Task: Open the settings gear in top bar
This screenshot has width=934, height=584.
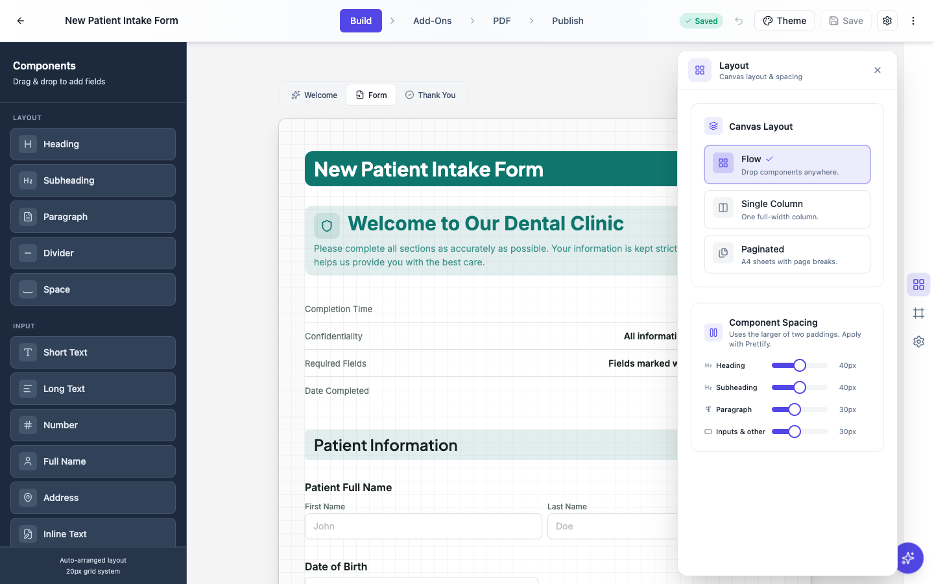Action: pyautogui.click(x=887, y=21)
